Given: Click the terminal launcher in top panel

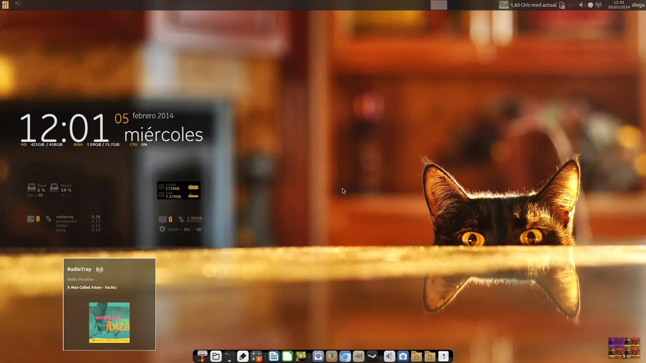Looking at the screenshot, I should click(x=18, y=4).
